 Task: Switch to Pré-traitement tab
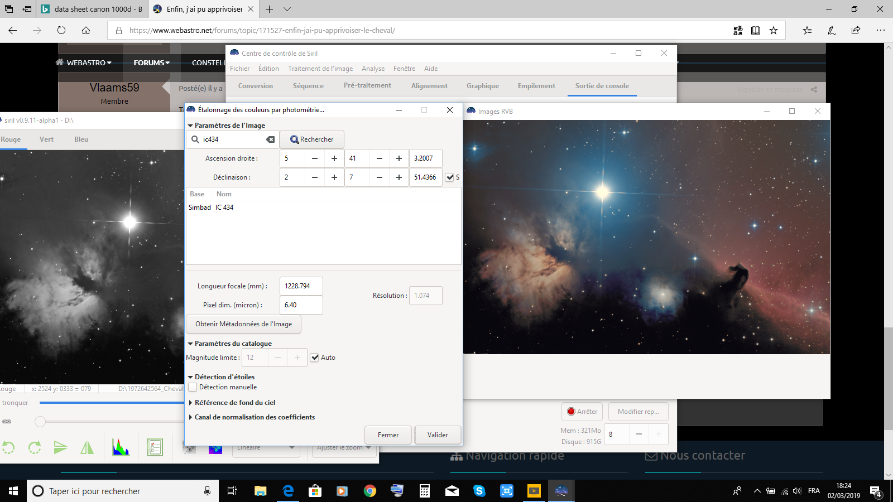click(x=367, y=85)
